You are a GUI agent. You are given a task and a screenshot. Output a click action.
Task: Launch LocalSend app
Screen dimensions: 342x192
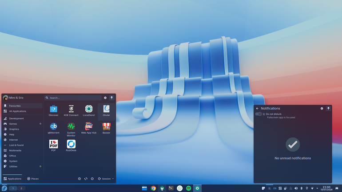(x=89, y=111)
